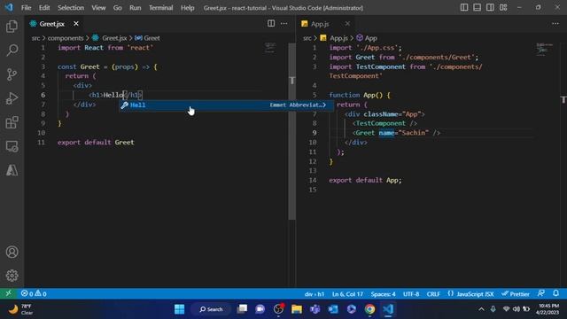Open Microsoft Teams from taskbar
The width and height of the screenshot is (567, 319).
[315, 309]
